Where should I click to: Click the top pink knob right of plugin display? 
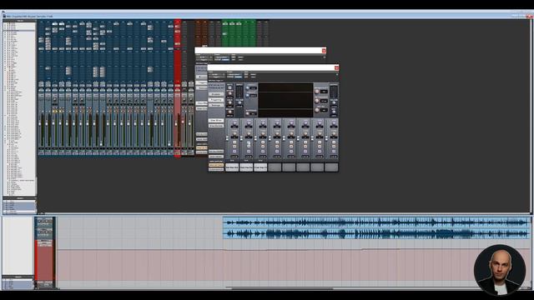coord(317,92)
